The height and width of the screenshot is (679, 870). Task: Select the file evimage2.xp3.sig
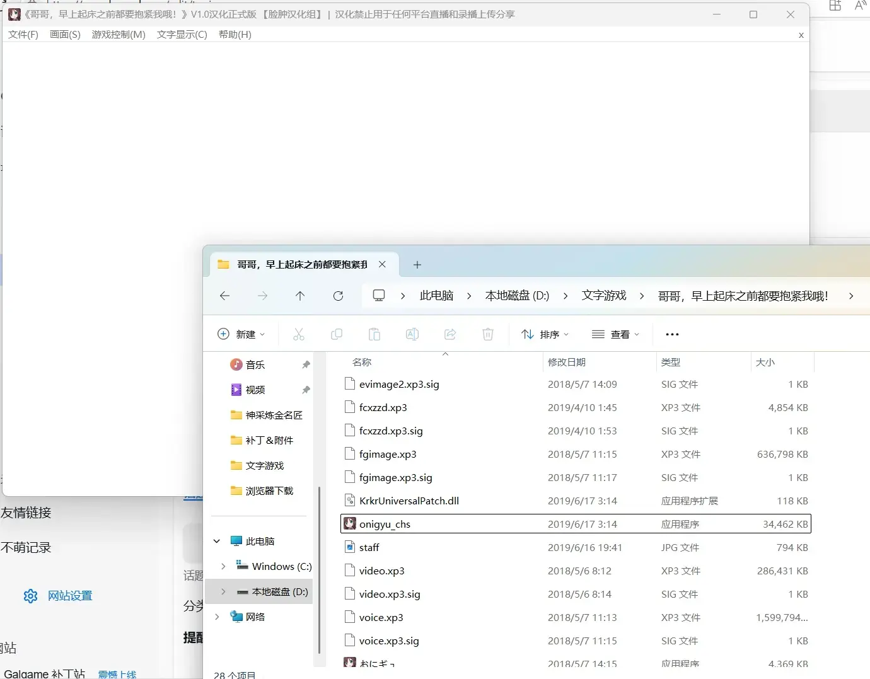coord(399,385)
